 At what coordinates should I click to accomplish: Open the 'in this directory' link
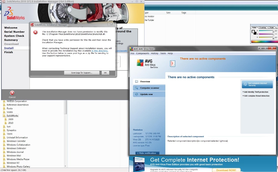100,51
